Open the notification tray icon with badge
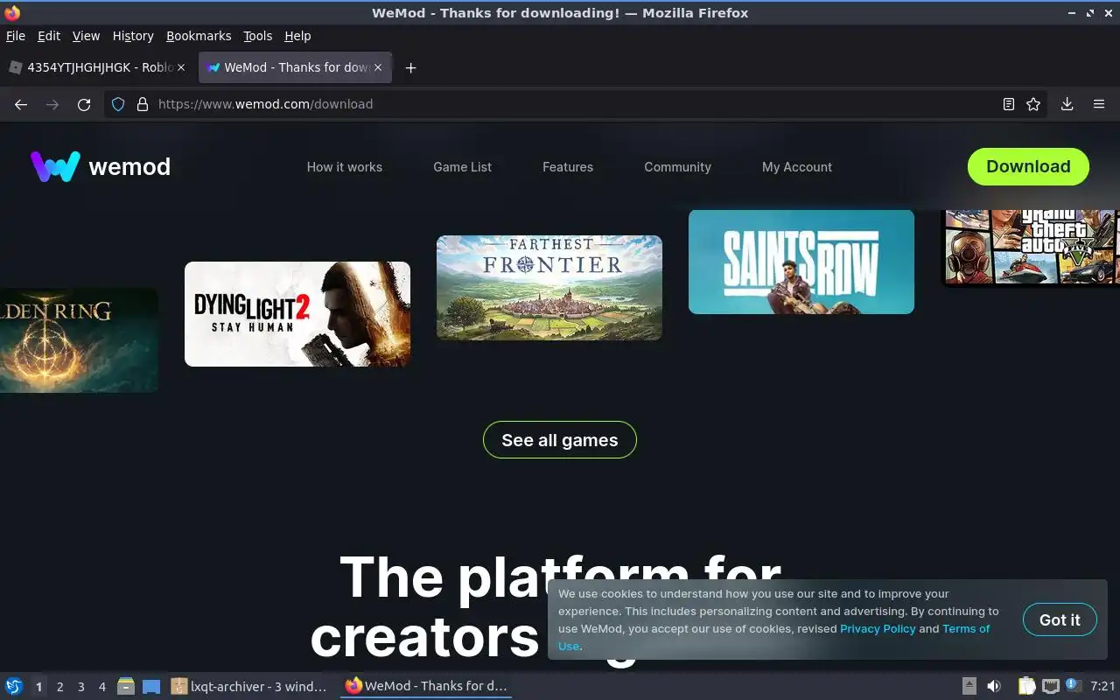 point(1073,685)
